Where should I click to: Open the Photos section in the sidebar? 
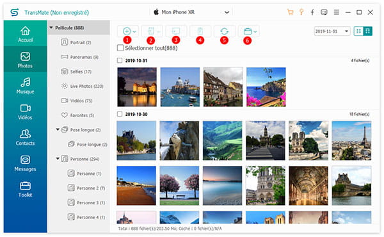[25, 60]
